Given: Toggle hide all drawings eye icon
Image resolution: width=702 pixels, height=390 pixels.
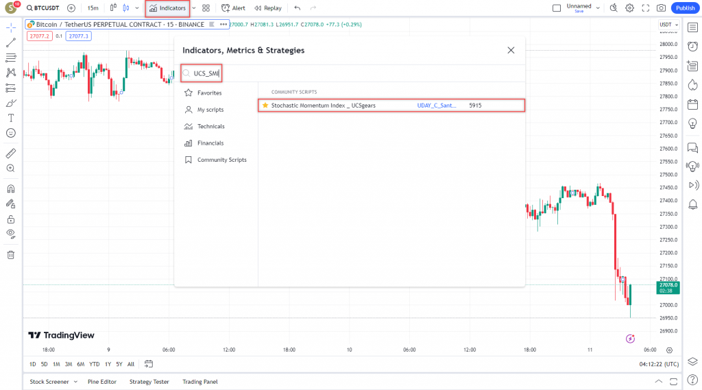Looking at the screenshot, I should (x=10, y=234).
